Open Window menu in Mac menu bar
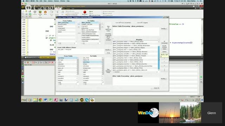225x126 pixels. (x=63, y=1)
